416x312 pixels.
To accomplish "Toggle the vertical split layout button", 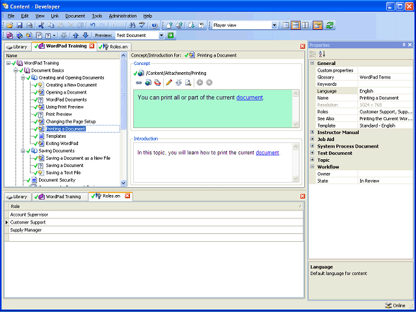I will [305, 25].
